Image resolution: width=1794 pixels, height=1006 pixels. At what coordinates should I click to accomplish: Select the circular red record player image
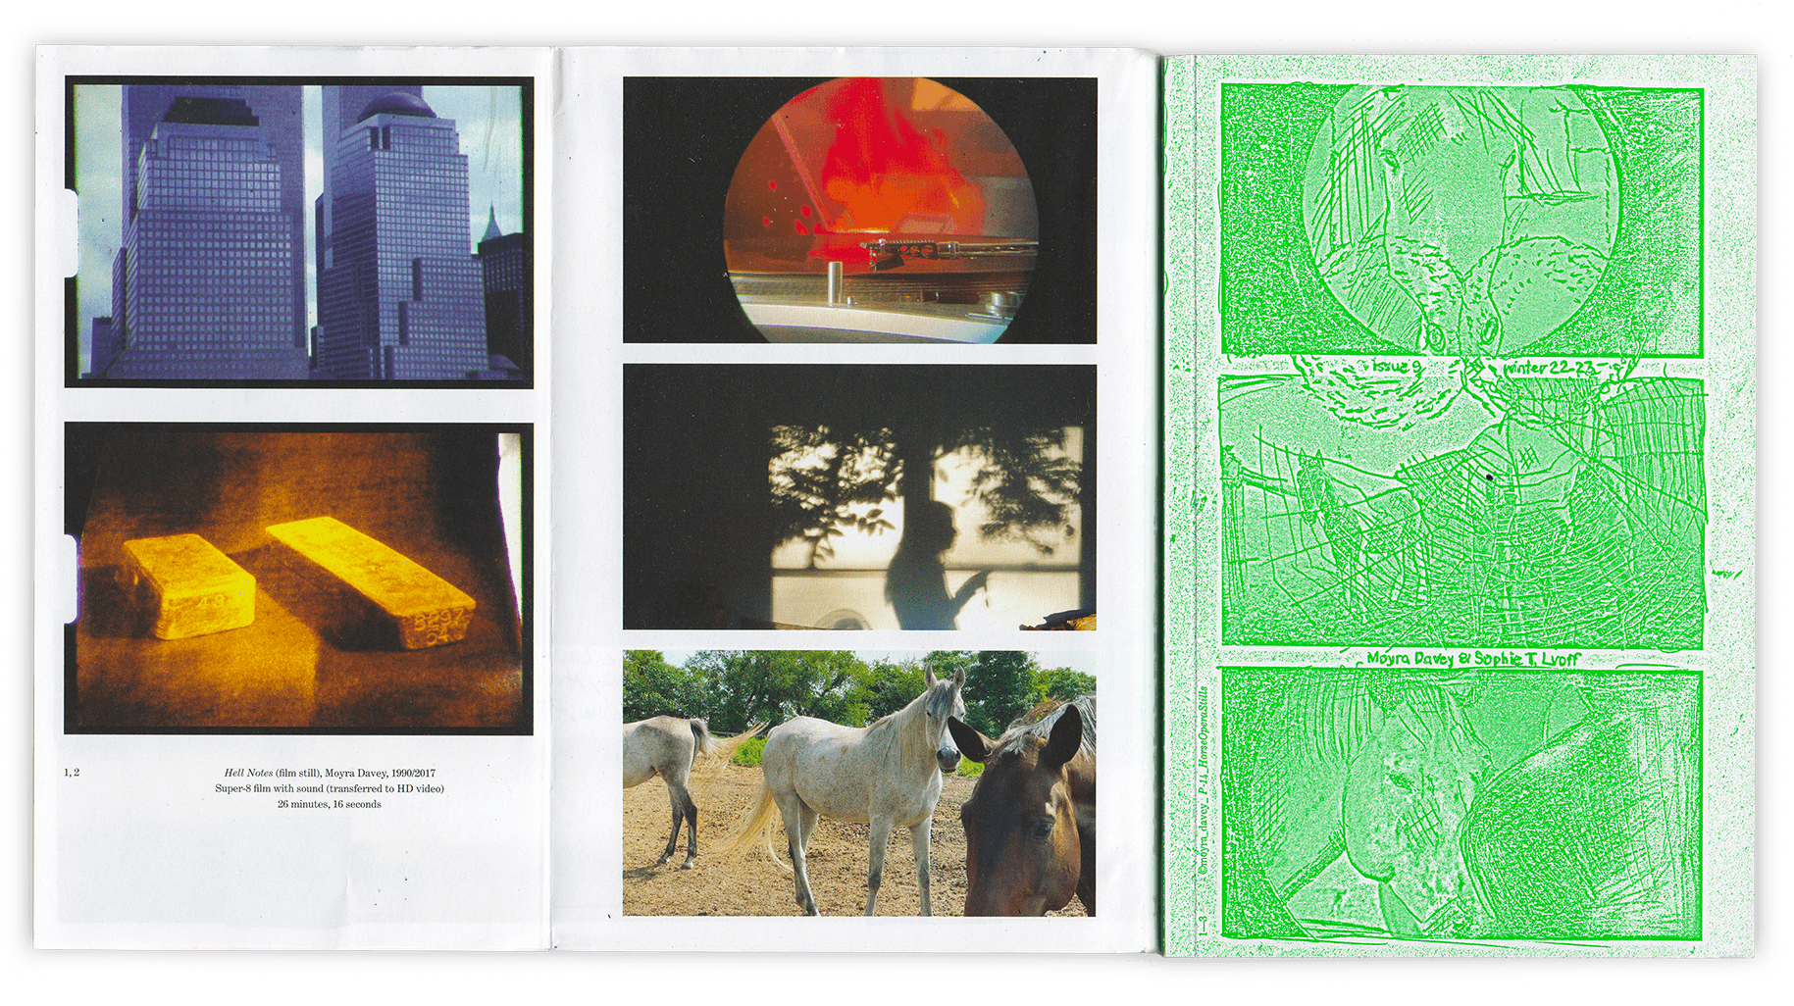pyautogui.click(x=859, y=210)
